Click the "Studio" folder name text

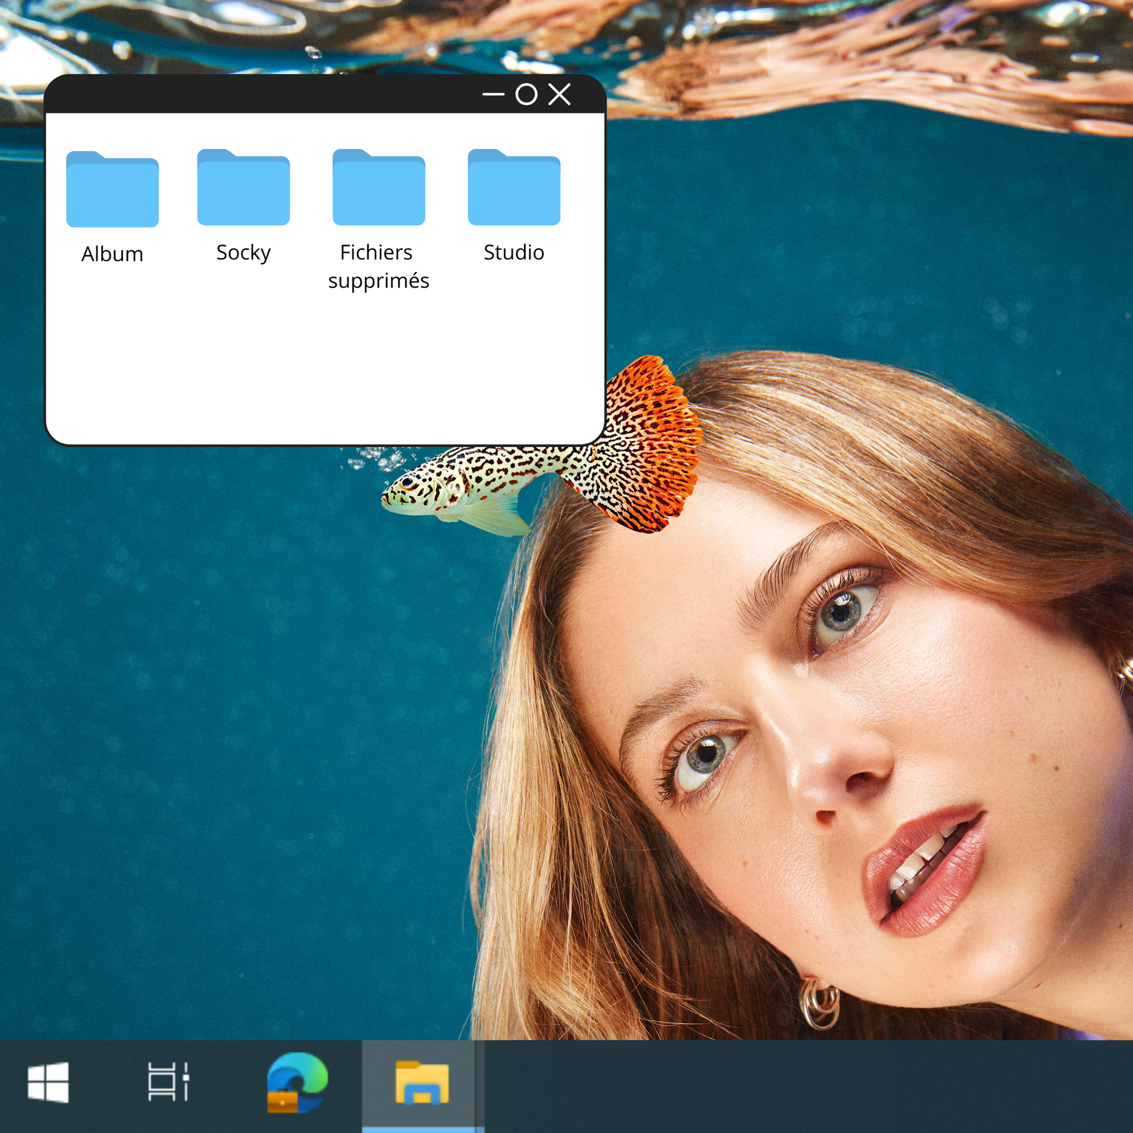pos(514,253)
